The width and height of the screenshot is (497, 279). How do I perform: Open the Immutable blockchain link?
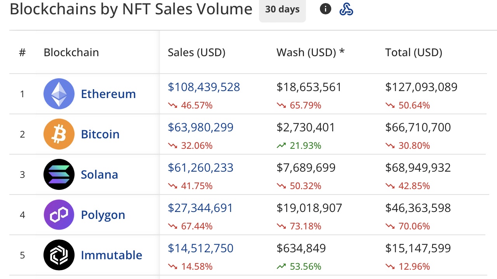point(111,255)
